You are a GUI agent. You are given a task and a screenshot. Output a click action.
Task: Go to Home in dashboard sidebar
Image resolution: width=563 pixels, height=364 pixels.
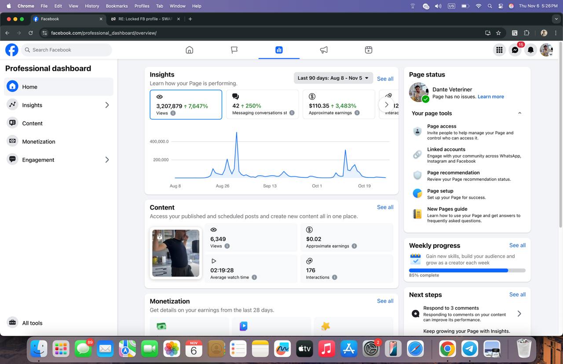tap(59, 87)
